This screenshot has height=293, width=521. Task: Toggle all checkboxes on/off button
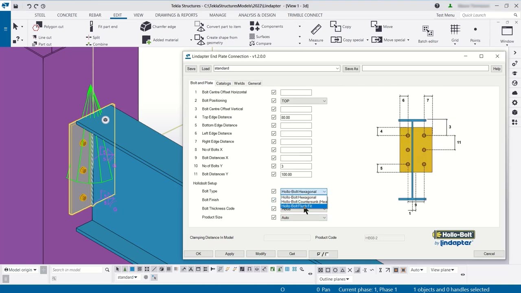(x=322, y=254)
